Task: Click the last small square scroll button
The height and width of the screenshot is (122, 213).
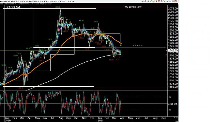Action: [177, 117]
